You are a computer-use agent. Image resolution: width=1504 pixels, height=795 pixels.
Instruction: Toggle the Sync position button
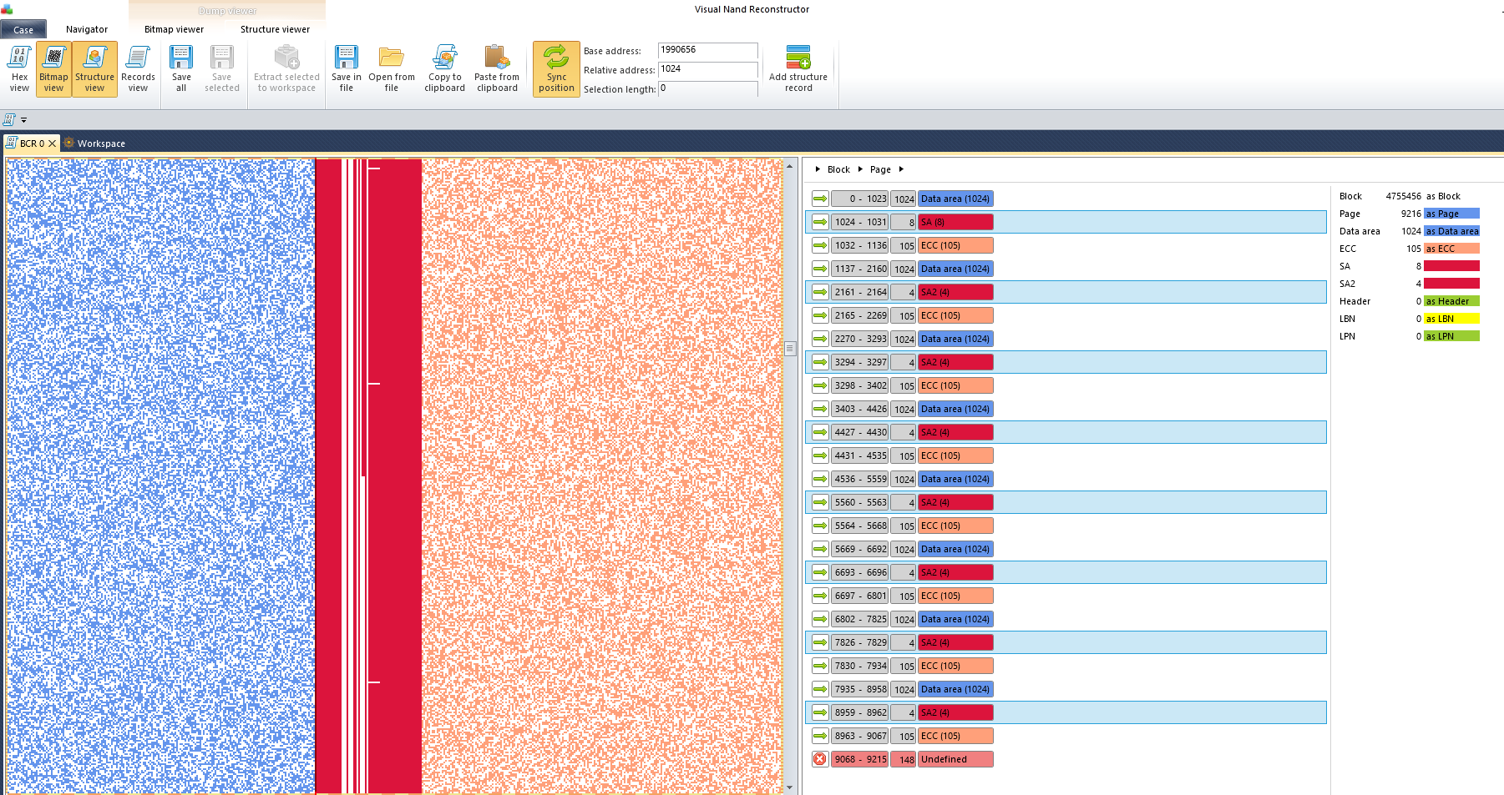pyautogui.click(x=556, y=68)
